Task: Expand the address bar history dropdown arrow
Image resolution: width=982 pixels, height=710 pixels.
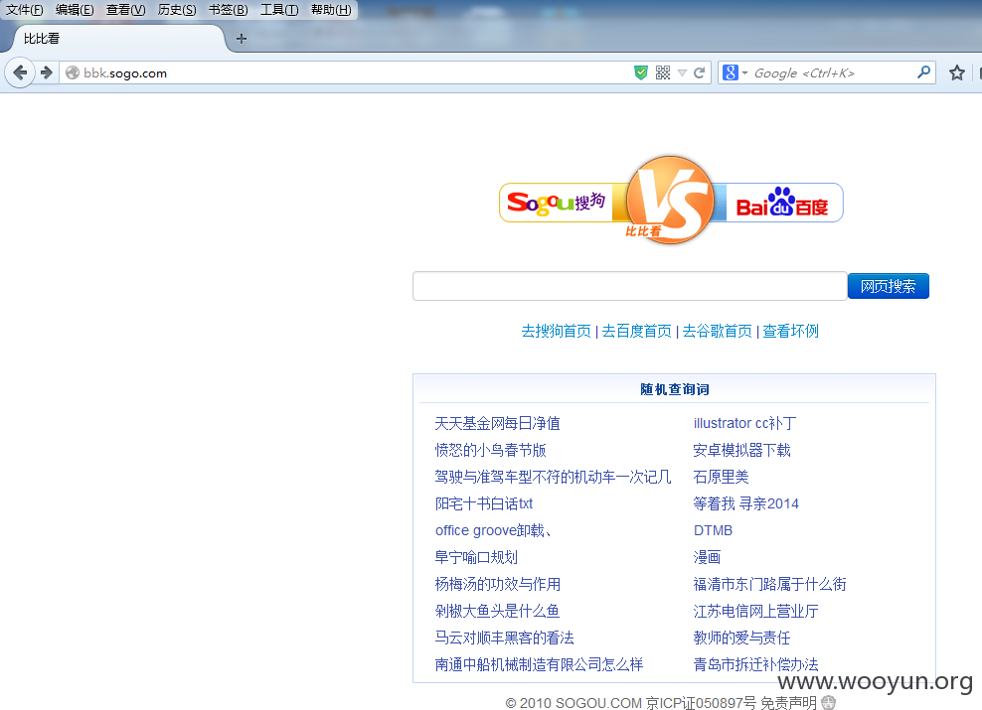Action: [682, 73]
